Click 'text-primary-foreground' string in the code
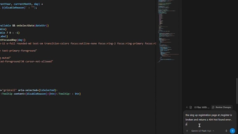This screenshot has width=238, height=134. tap(19, 51)
